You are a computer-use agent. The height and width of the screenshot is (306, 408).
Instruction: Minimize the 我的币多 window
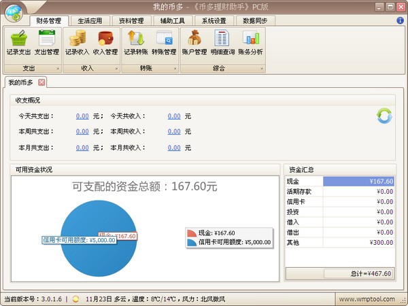(379, 7)
